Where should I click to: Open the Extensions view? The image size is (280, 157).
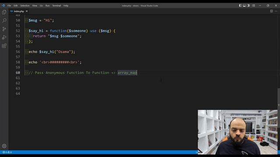click(x=4, y=46)
